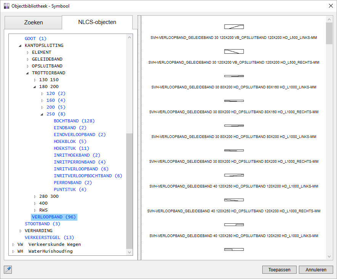
Task: Pick the GELEIDEBAND 40 120X200 LINKS symbol
Action: click(234, 175)
